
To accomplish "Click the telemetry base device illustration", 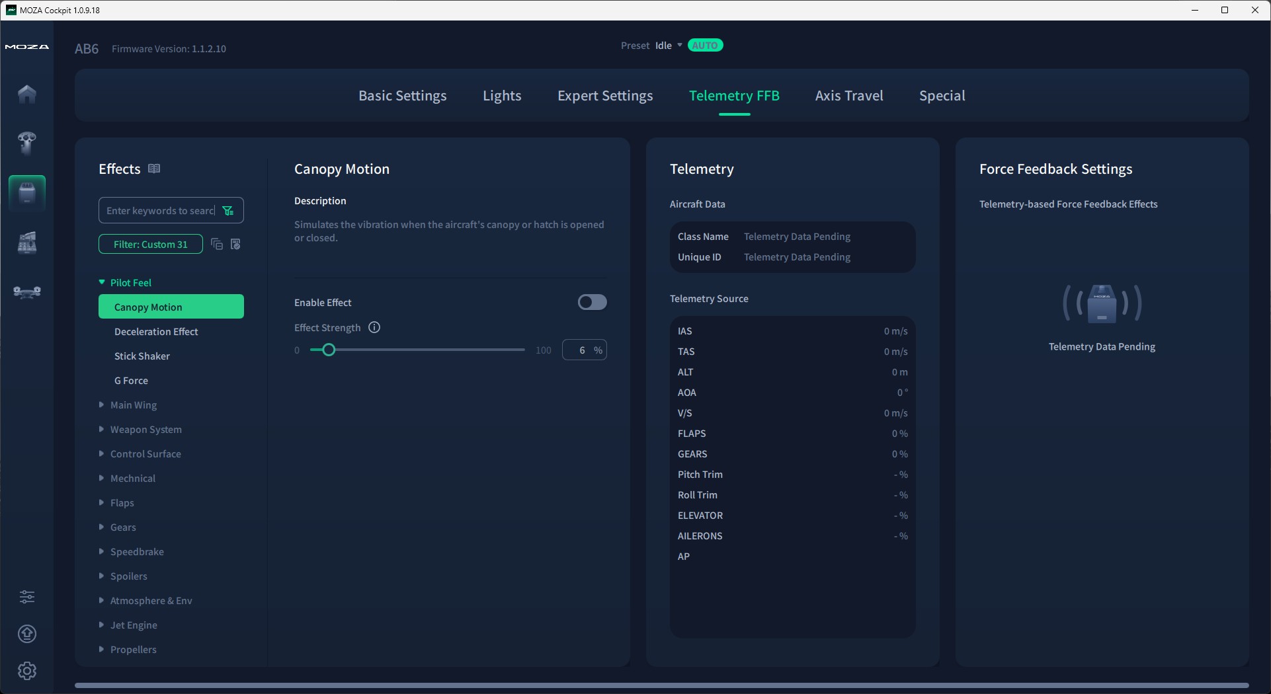I will point(1102,303).
